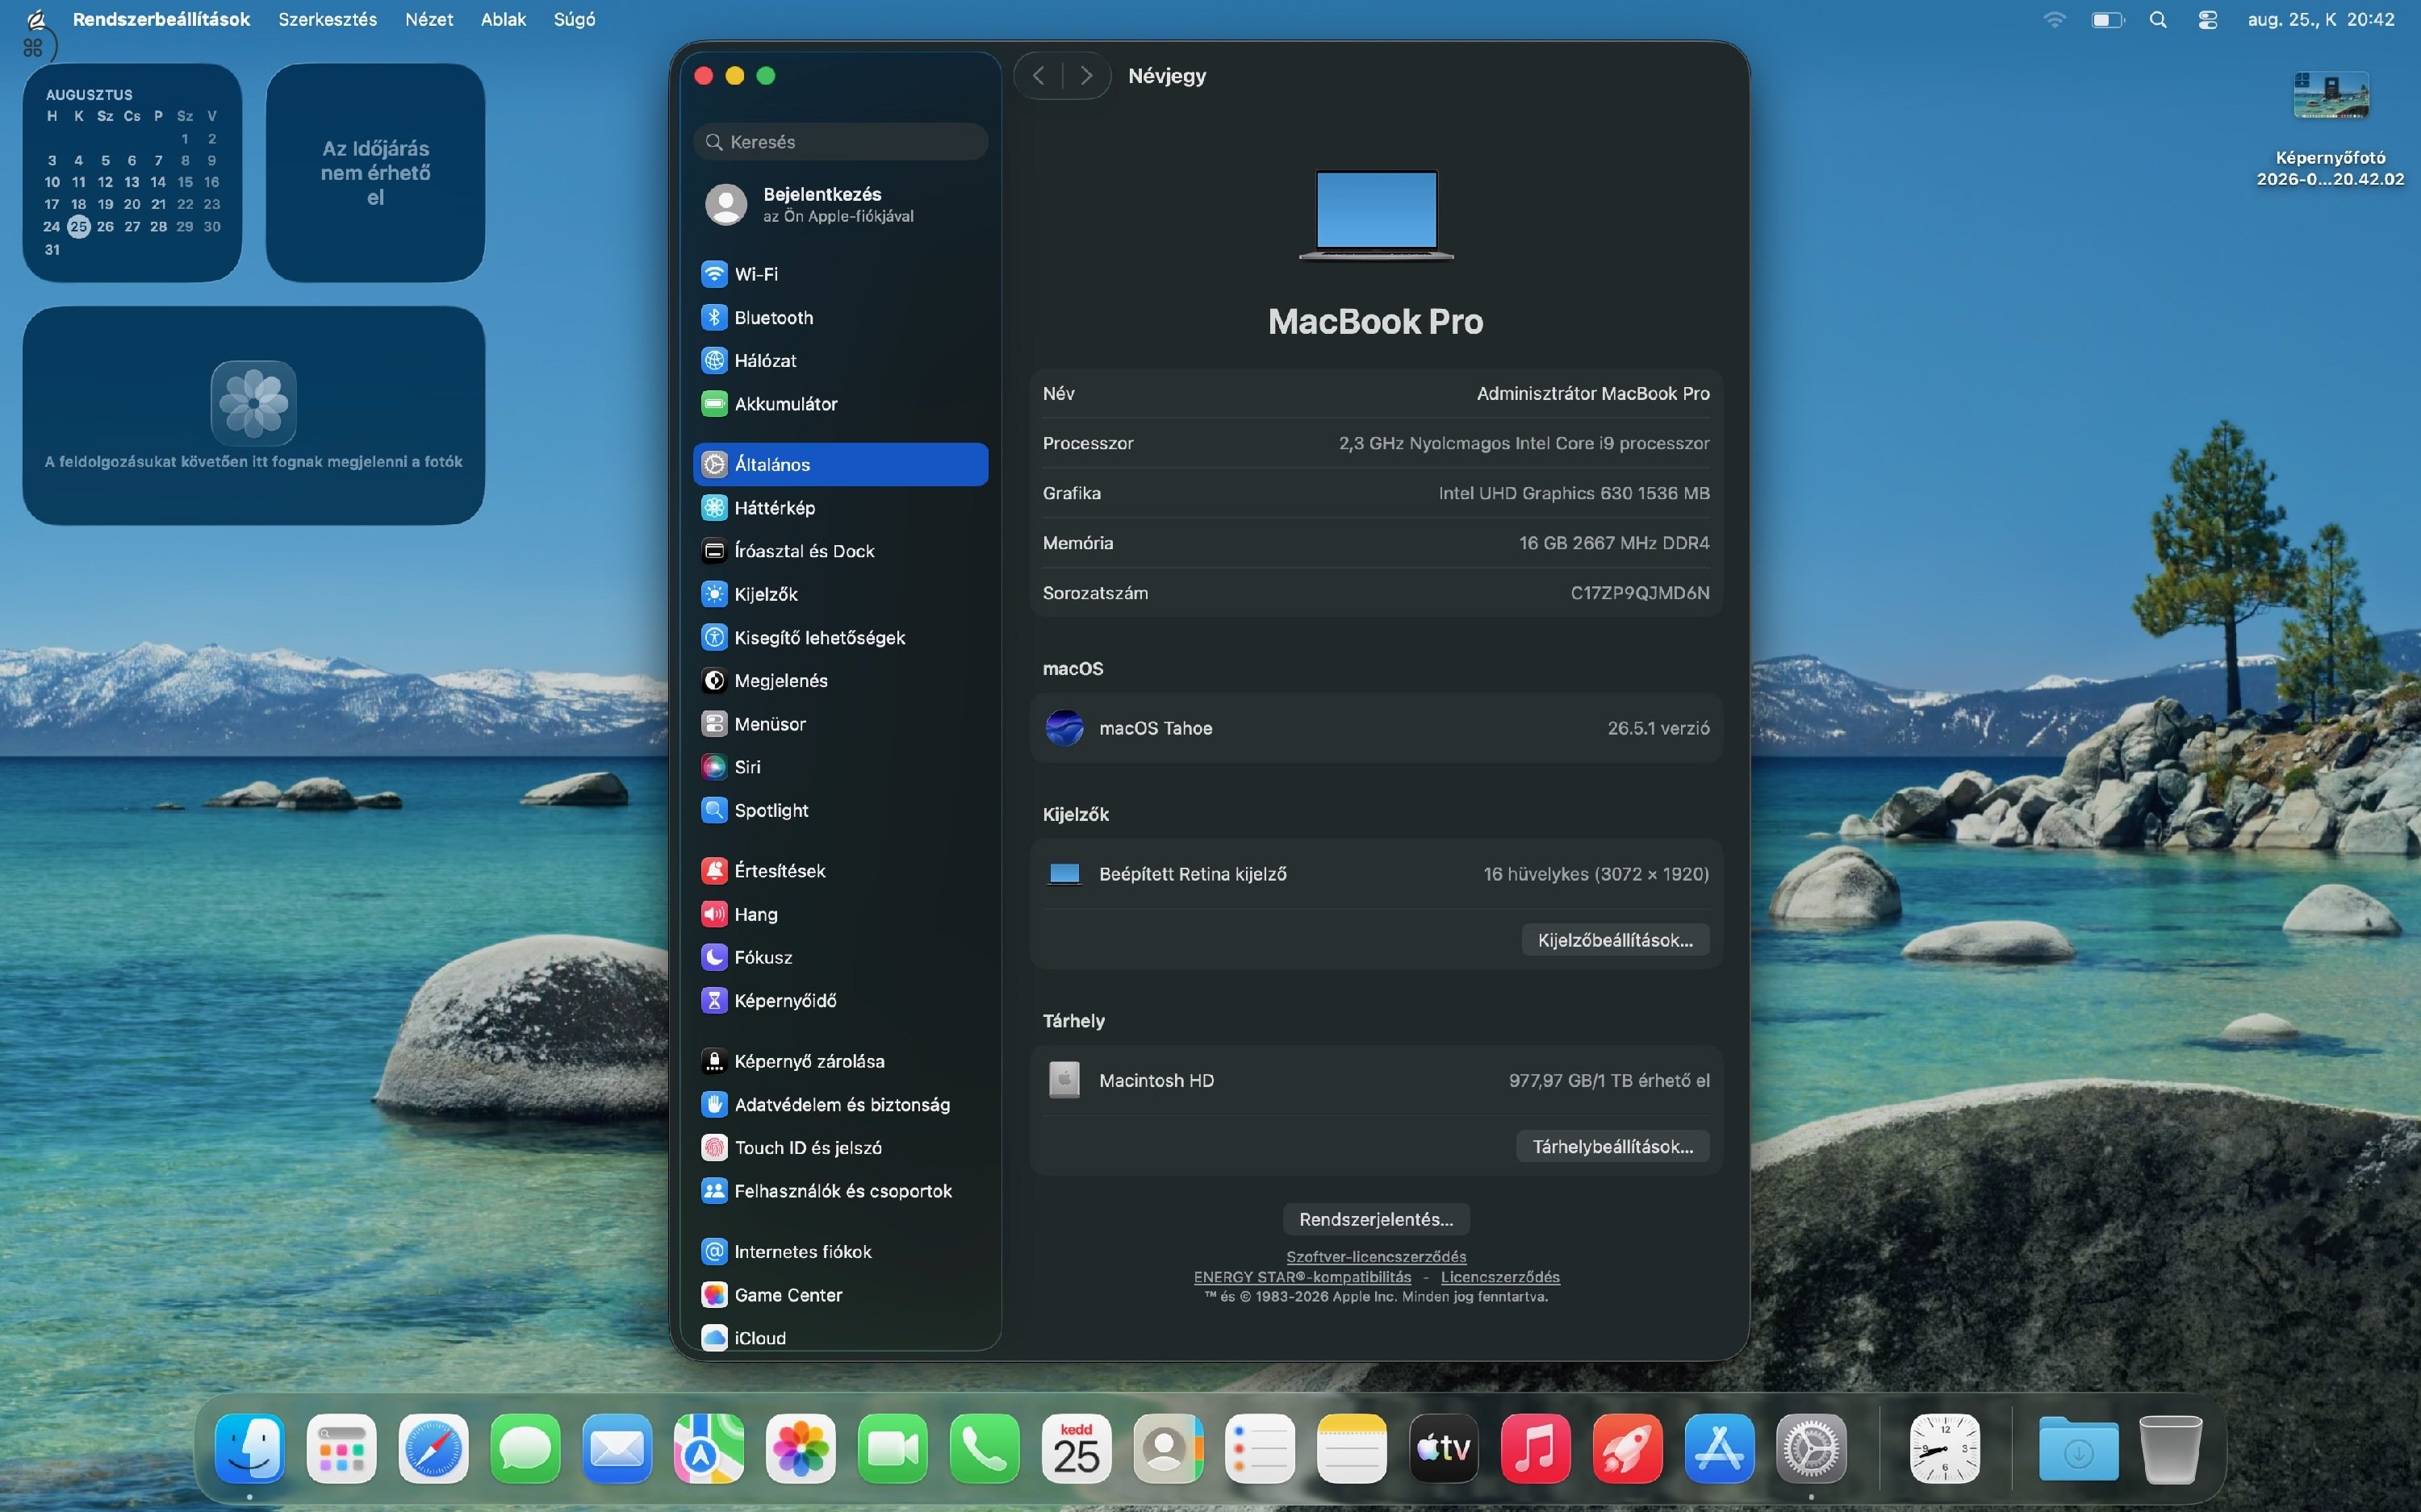Viewport: 2421px width, 1512px height.
Task: Open the Szerkesztés menu
Action: (x=327, y=19)
